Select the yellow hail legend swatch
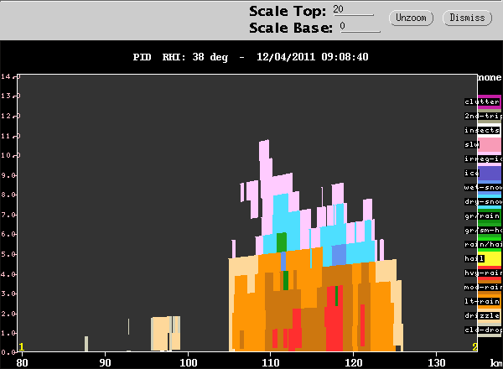 [490, 258]
